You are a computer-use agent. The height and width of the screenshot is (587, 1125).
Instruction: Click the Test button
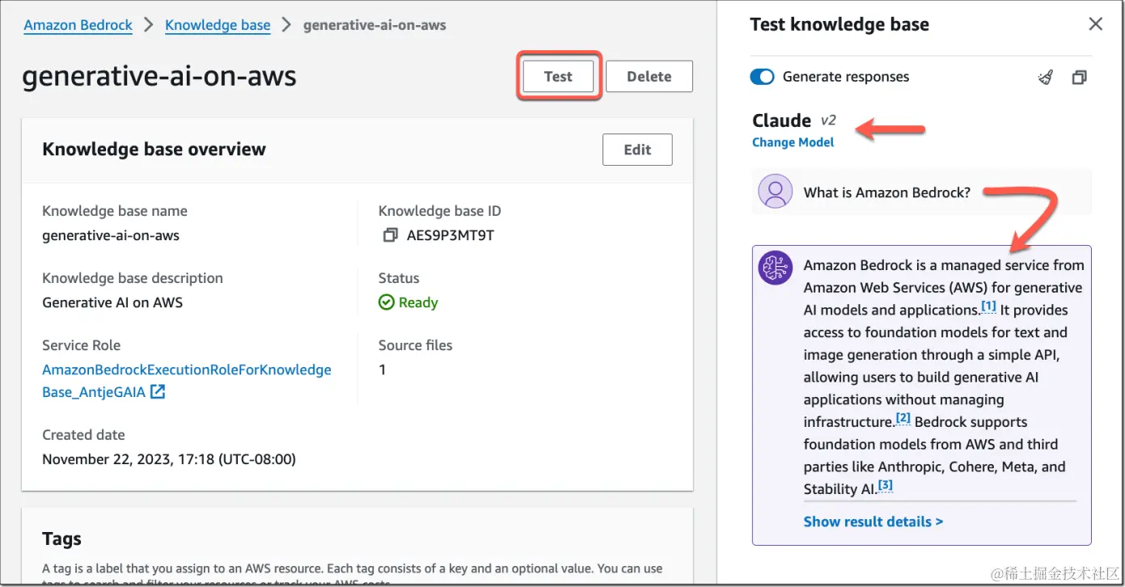pos(558,76)
